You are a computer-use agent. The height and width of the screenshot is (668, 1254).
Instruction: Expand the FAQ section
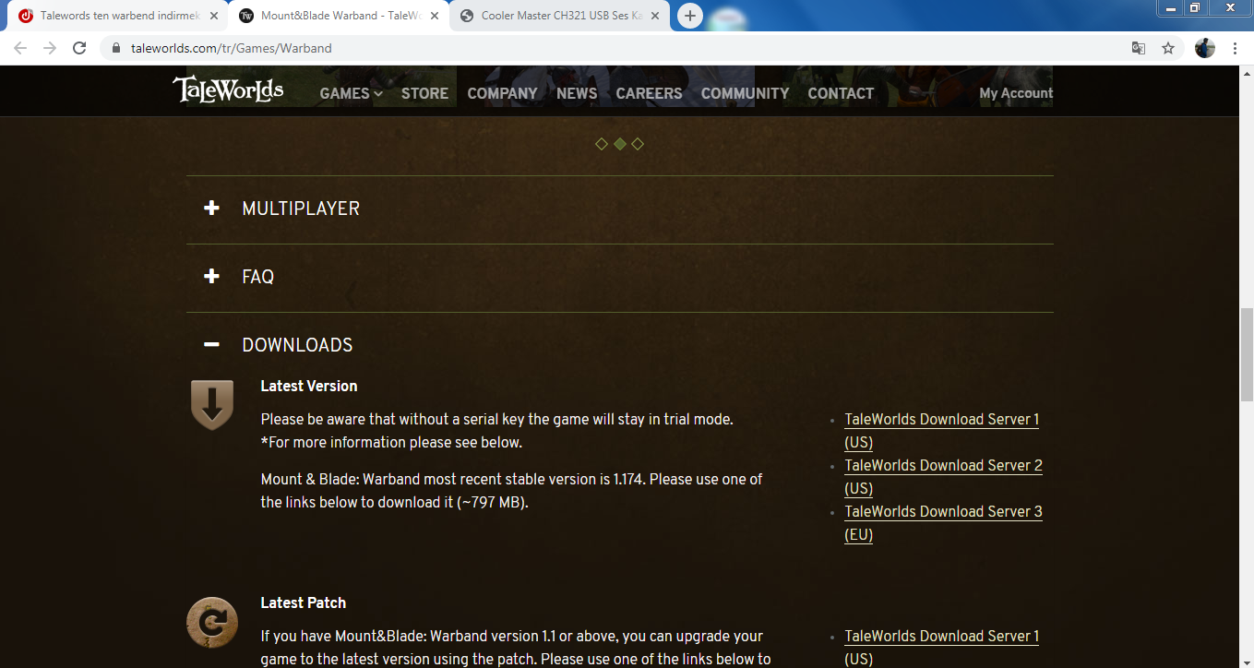[619, 277]
